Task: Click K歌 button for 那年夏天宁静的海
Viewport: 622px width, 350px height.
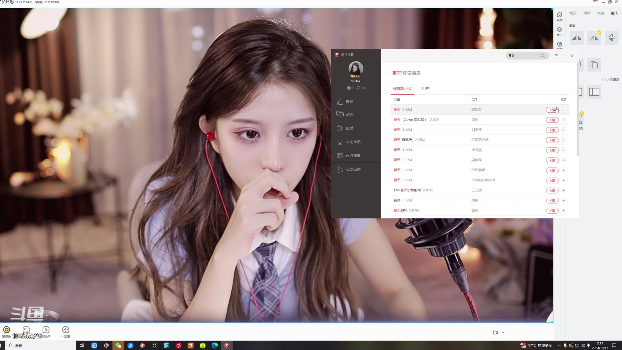Action: (x=552, y=191)
